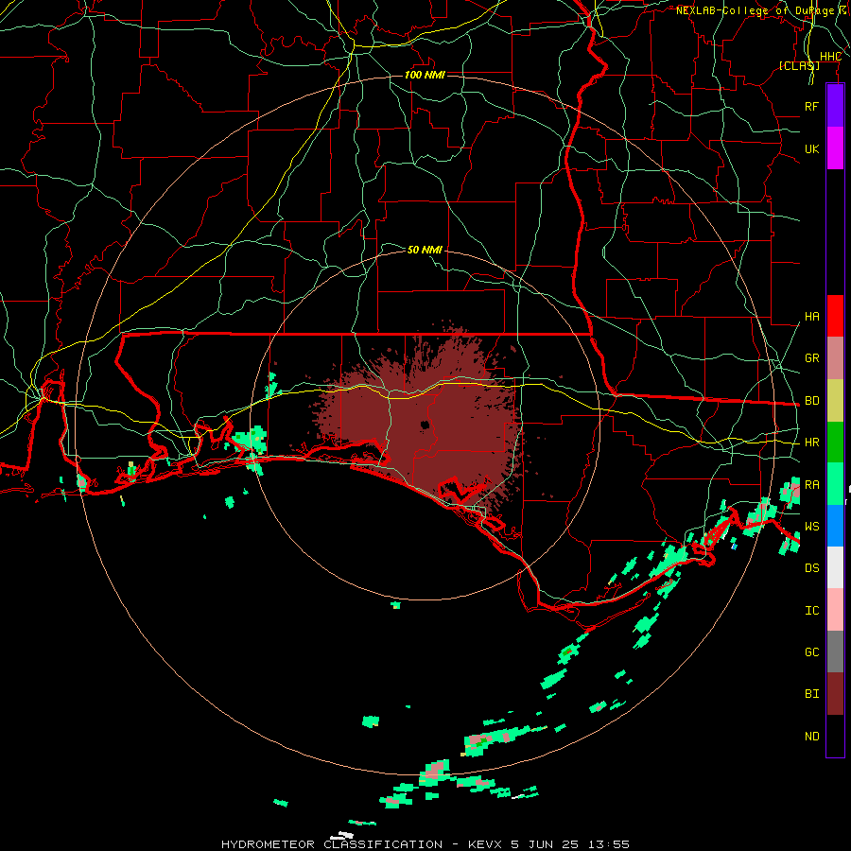The width and height of the screenshot is (851, 851).
Task: Click the [CLAS] units label
Action: click(x=799, y=66)
